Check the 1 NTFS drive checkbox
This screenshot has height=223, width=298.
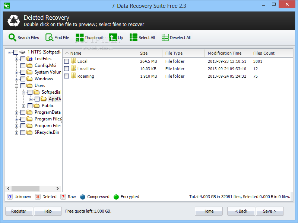click(x=16, y=52)
